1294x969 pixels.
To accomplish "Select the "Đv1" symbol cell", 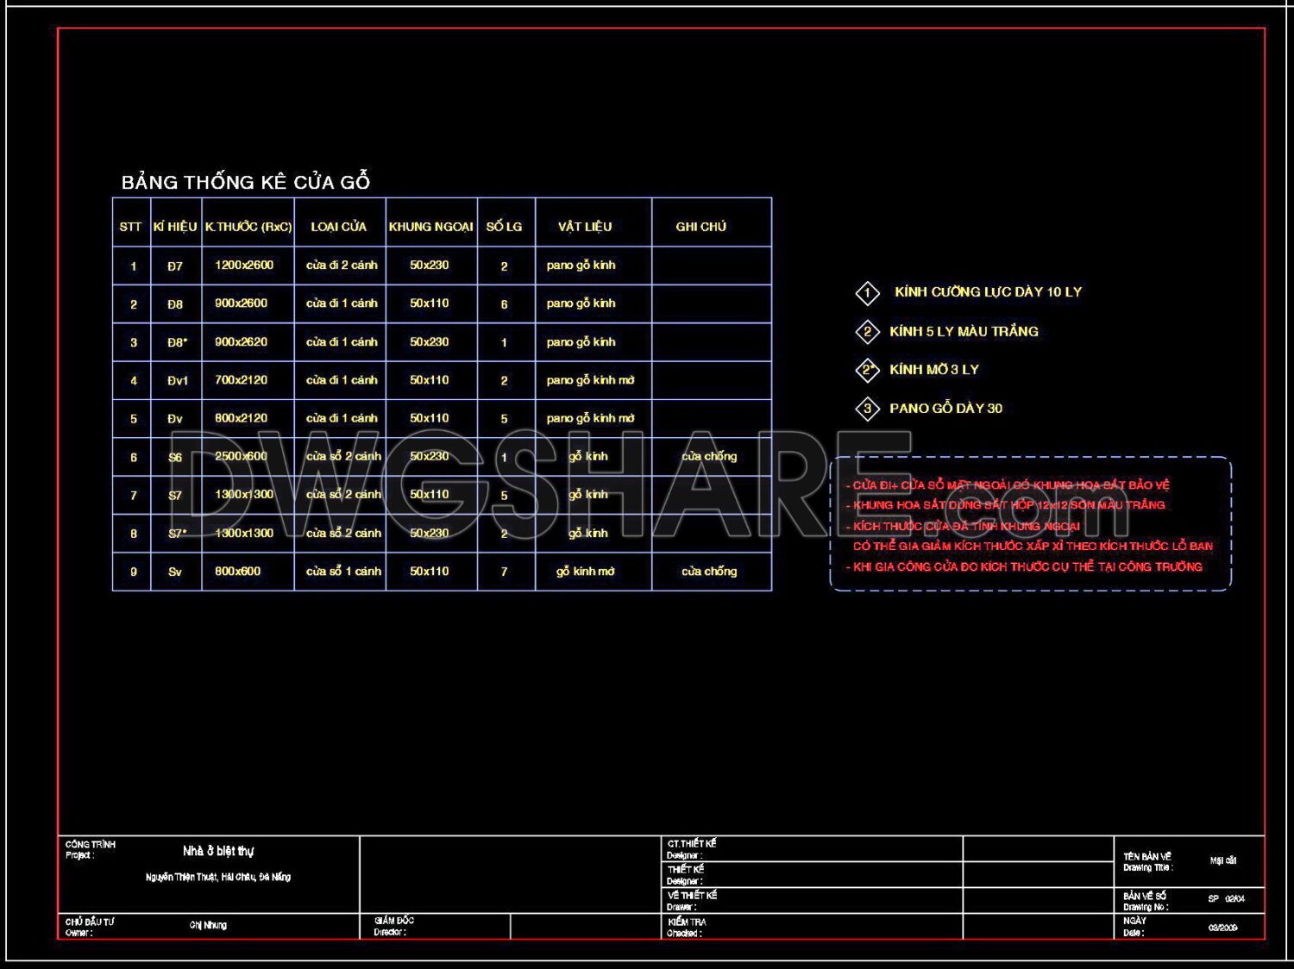I will pos(178,380).
